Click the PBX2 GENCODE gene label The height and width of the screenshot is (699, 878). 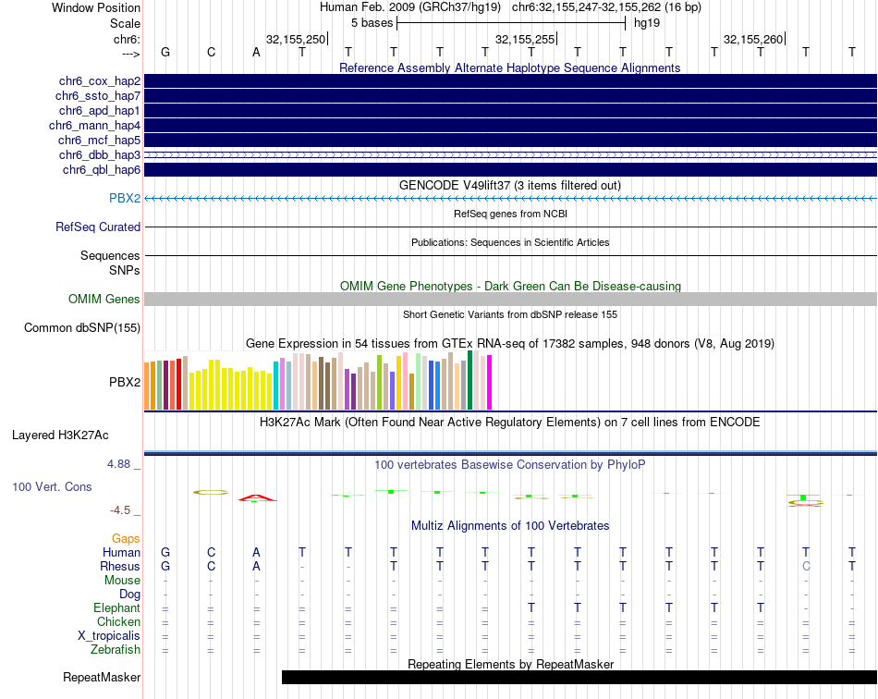[125, 198]
